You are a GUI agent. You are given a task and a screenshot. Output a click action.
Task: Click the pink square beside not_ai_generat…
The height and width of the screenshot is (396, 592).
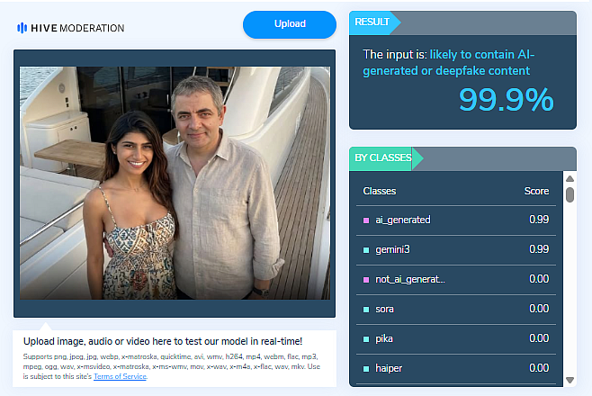pos(366,279)
